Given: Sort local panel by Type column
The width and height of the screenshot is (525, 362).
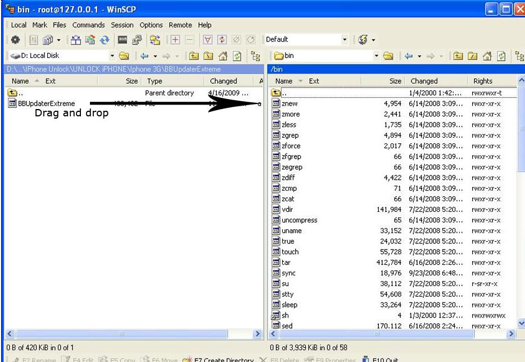Looking at the screenshot, I should [173, 81].
